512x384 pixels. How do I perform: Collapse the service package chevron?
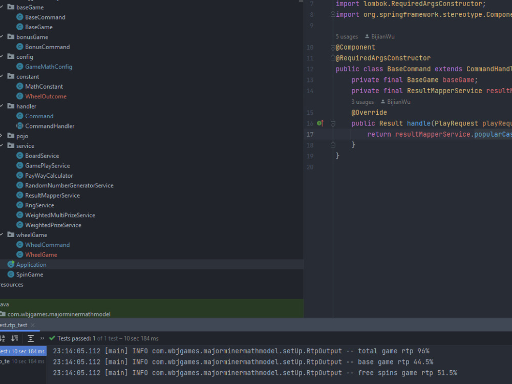(x=2, y=145)
